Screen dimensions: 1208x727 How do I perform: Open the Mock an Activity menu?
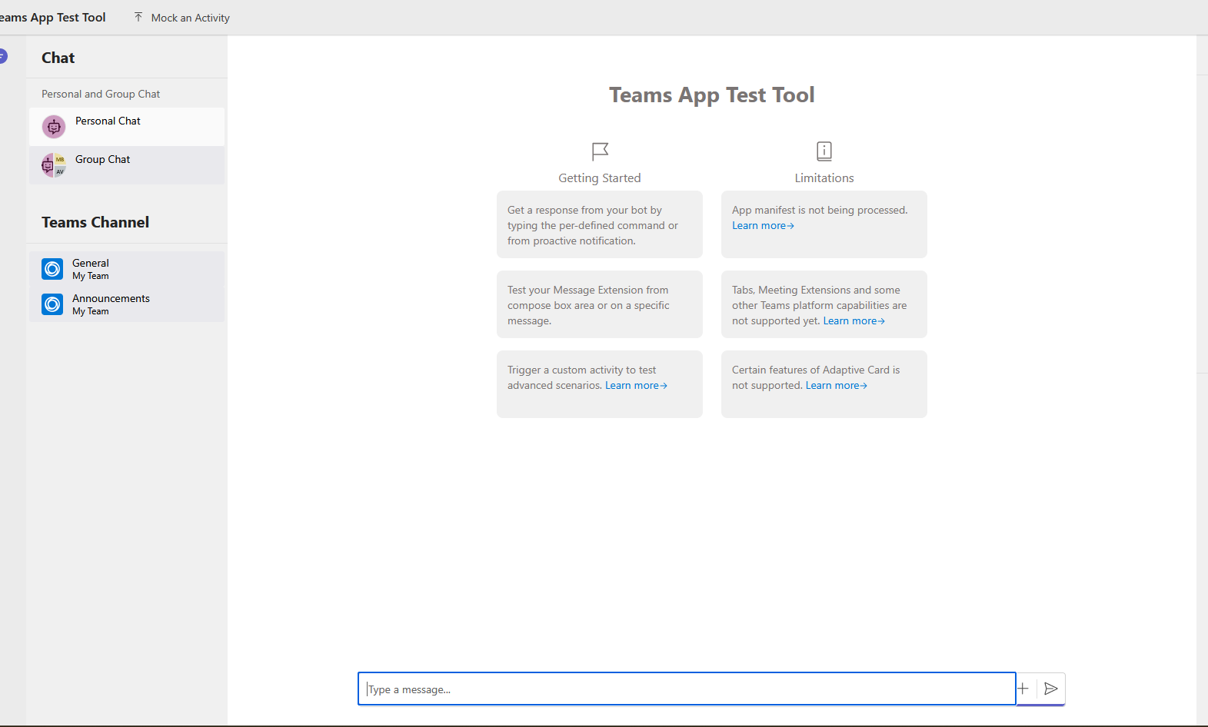[181, 18]
